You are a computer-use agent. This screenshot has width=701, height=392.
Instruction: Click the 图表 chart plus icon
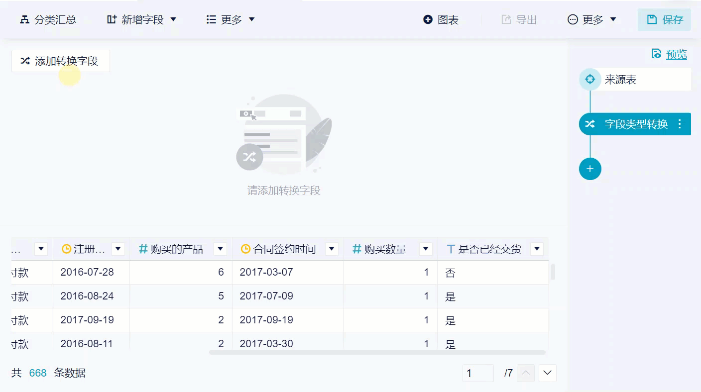(428, 19)
